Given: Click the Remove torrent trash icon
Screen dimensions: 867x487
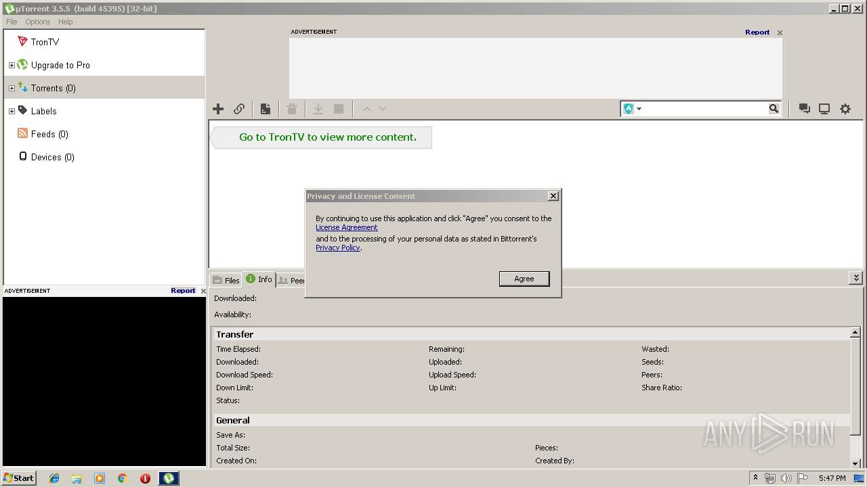Looking at the screenshot, I should click(x=292, y=109).
